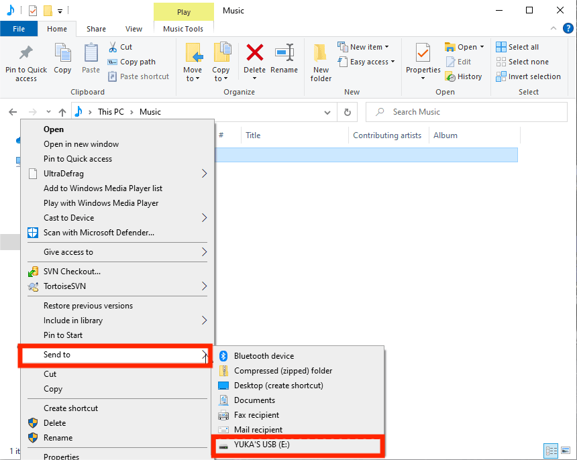Switch to Details view icon in status bar
Screen dimensions: 577x460
pyautogui.click(x=552, y=451)
